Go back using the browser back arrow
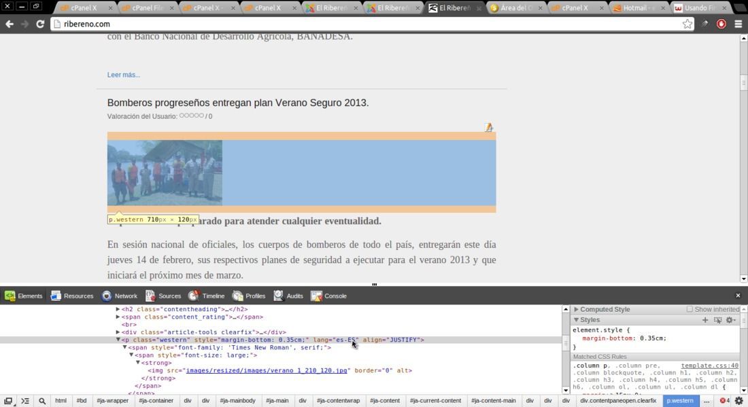The height and width of the screenshot is (407, 748). coord(10,24)
